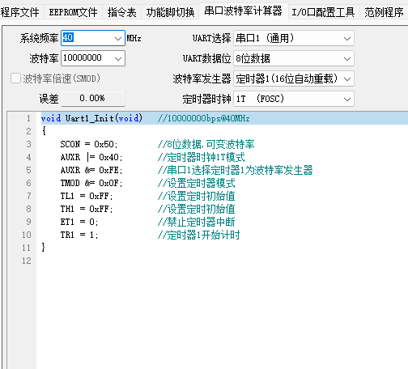The width and height of the screenshot is (408, 369).
Task: Switch to the 范例程序 tab
Action: point(384,12)
